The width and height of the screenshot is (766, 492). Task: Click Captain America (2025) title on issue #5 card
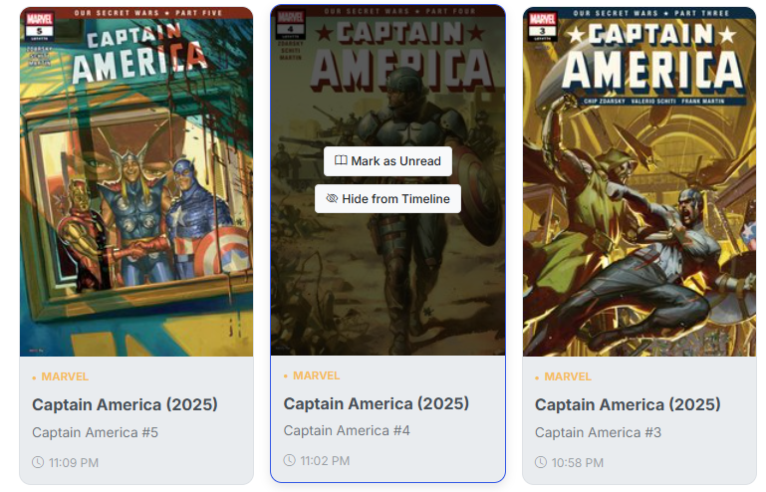tap(125, 404)
